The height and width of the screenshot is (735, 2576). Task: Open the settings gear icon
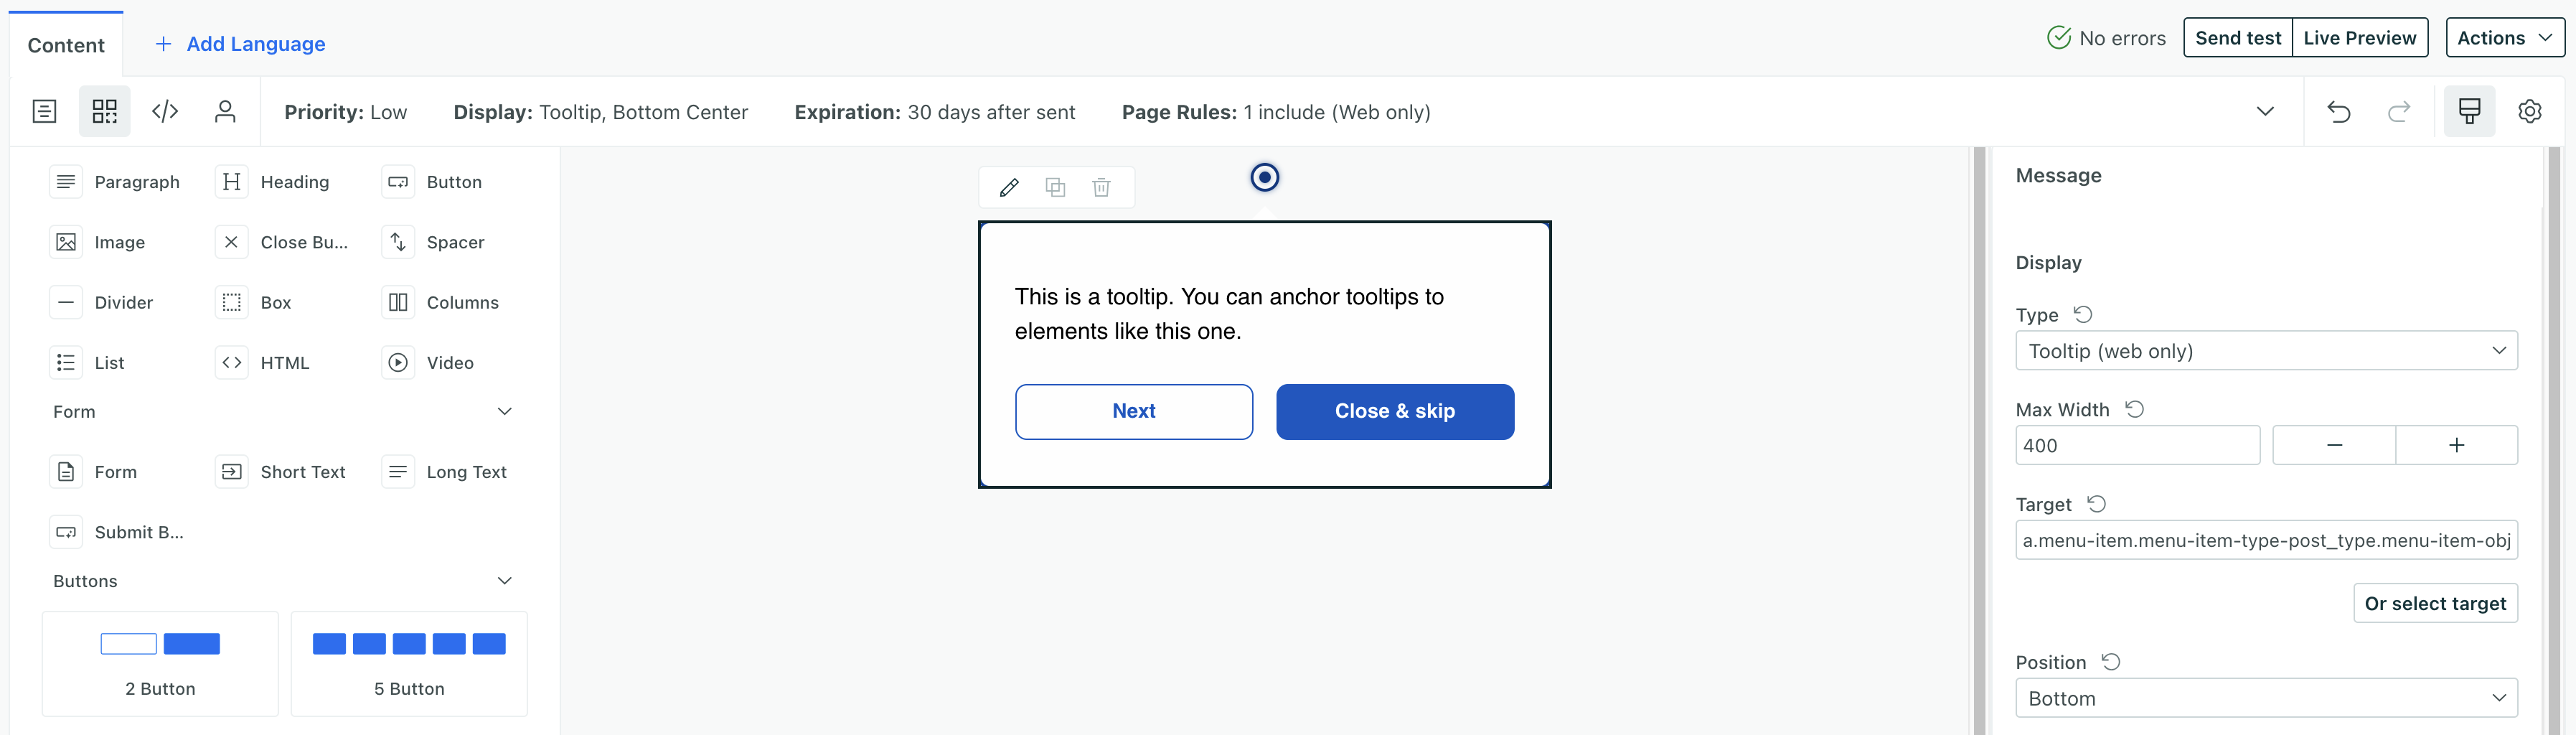click(x=2530, y=111)
